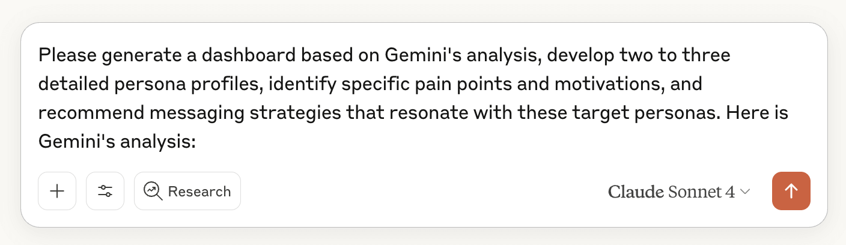Place cursor at the start of "Please"

(39, 56)
